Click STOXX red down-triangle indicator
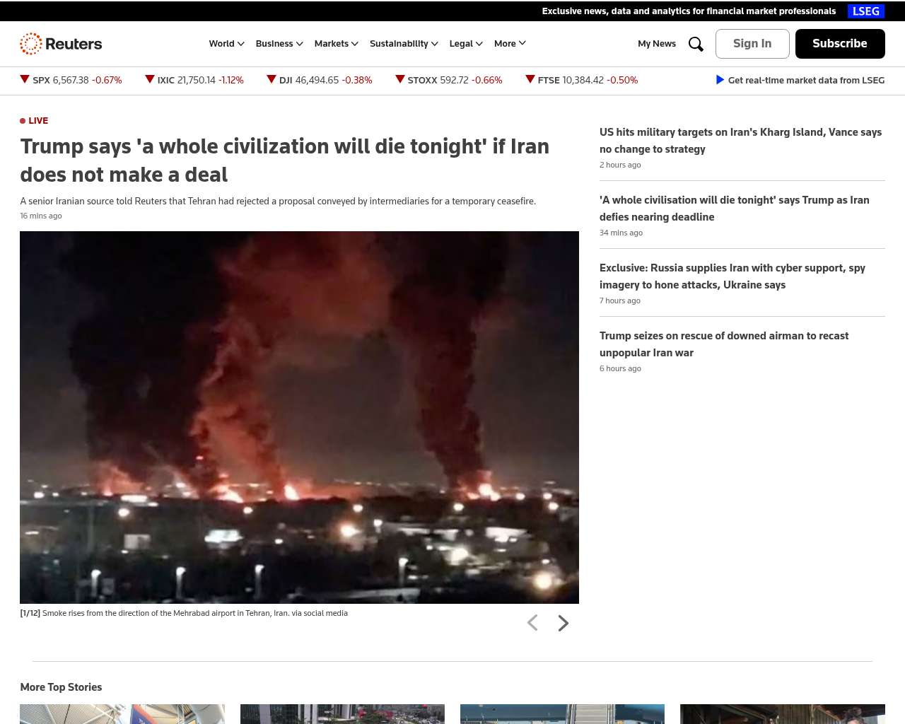The width and height of the screenshot is (905, 724). point(400,79)
